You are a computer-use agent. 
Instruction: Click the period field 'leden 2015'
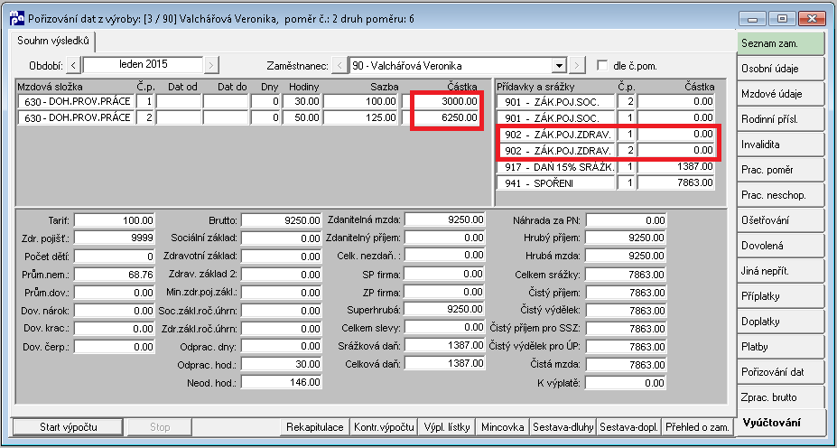coord(143,65)
